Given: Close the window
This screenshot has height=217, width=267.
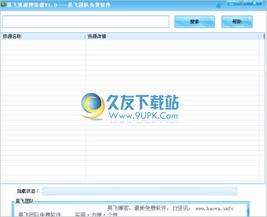Looking at the screenshot, I should pos(254,3).
